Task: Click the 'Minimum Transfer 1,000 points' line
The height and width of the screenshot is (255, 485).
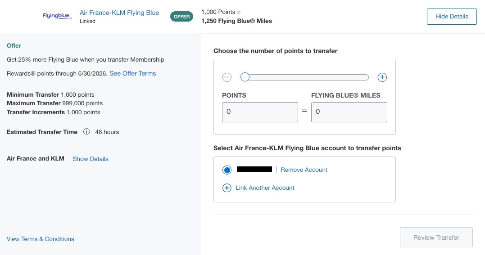Action: coord(51,94)
